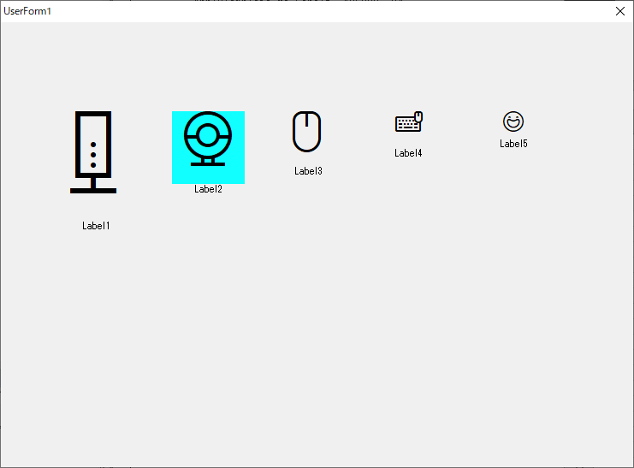
Task: Click the desktop tower computer icon
Action: [x=93, y=152]
